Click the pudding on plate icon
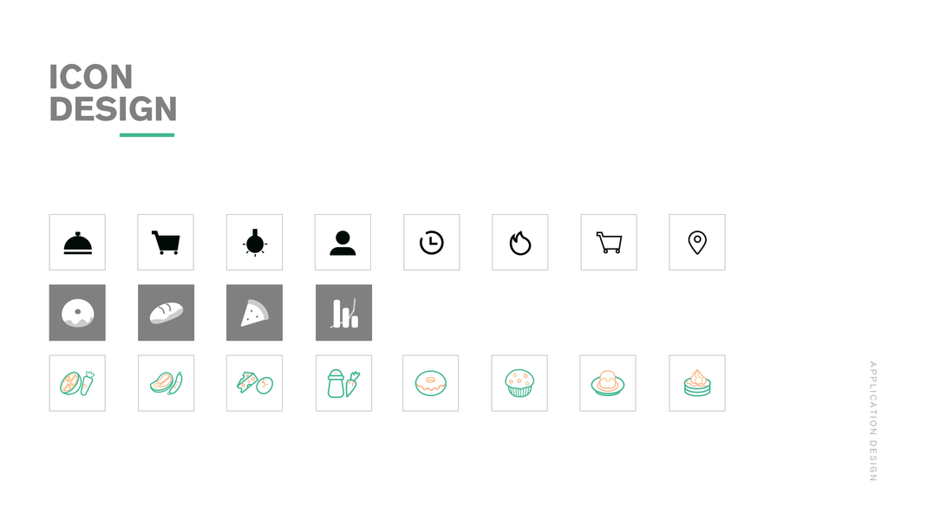927x520 pixels. coord(608,383)
